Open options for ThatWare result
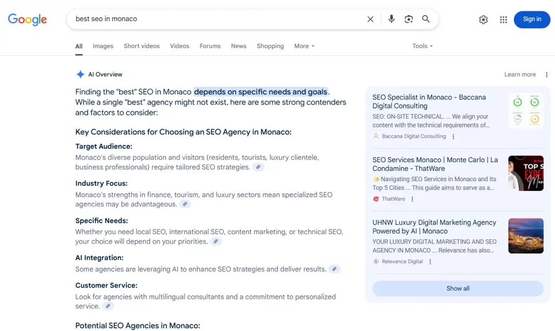This screenshot has height=331, width=555. pos(412,199)
